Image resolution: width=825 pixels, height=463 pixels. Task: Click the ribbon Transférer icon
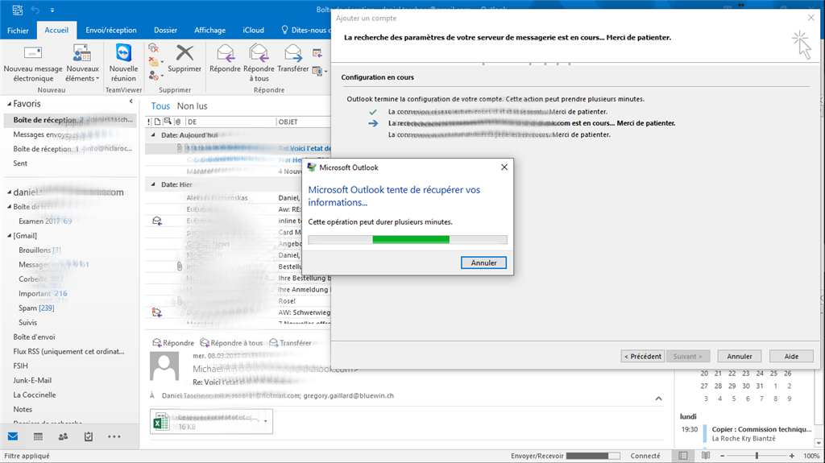click(x=293, y=53)
